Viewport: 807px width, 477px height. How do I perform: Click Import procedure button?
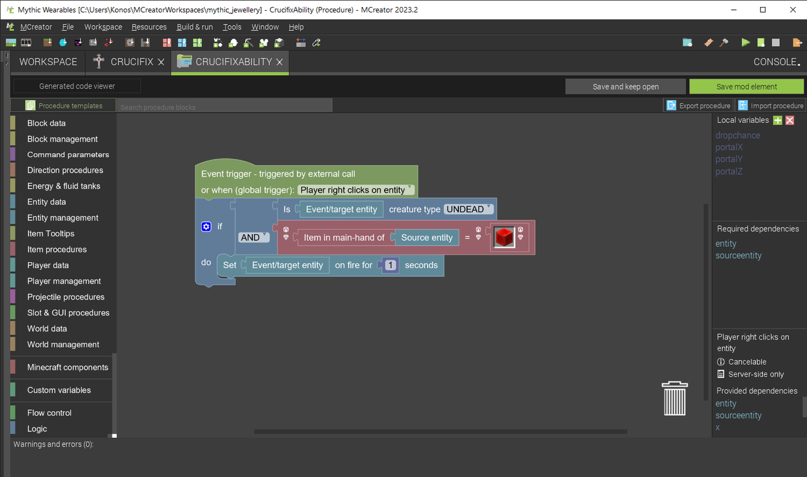click(770, 105)
